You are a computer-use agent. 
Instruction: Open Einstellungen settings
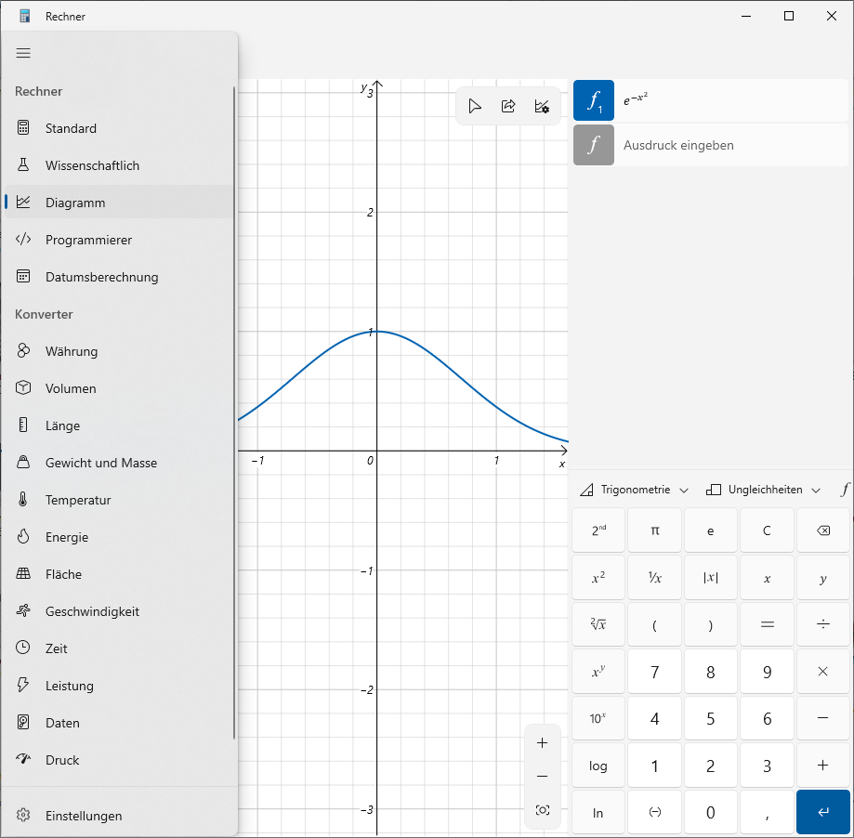[119, 815]
